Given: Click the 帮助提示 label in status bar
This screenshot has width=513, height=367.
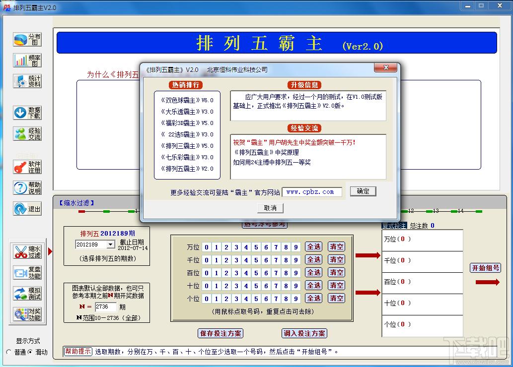Looking at the screenshot, I should pyautogui.click(x=78, y=352).
